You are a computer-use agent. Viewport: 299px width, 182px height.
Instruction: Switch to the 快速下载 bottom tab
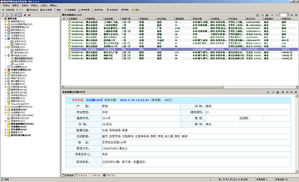pos(109,175)
